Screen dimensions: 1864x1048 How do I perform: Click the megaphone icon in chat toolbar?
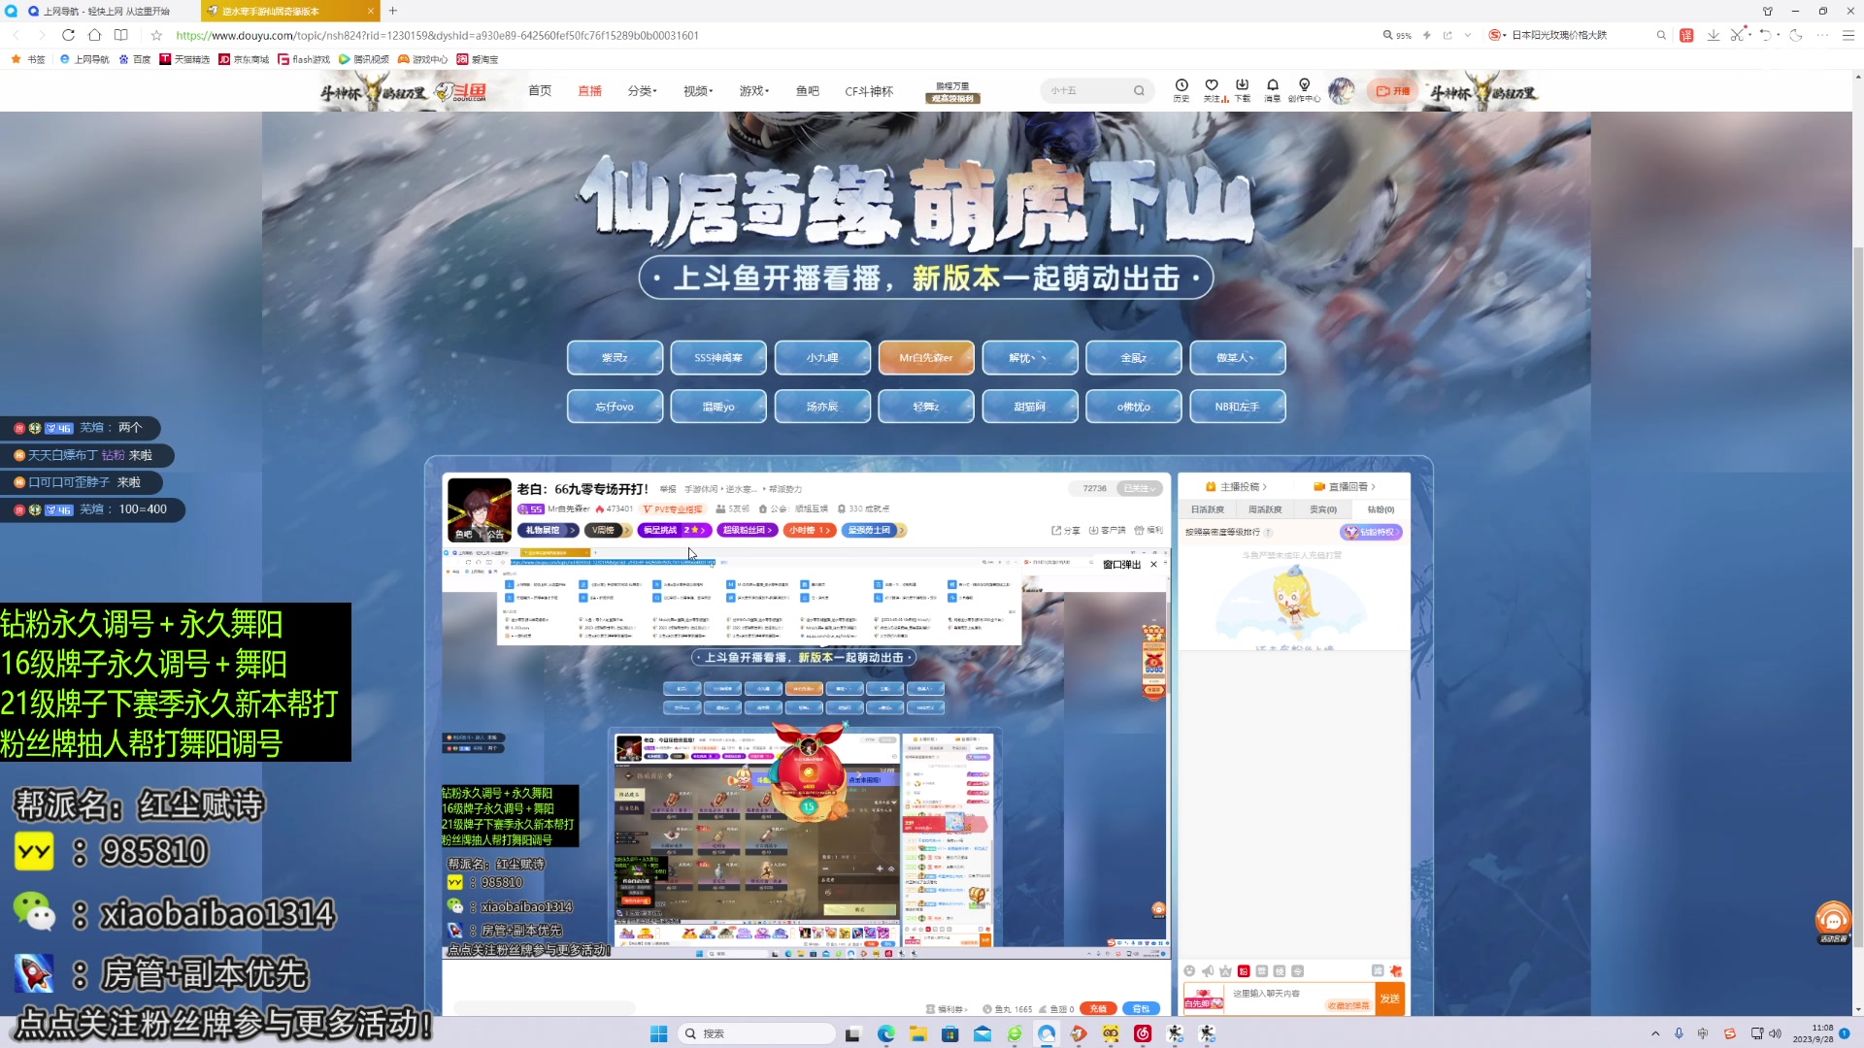click(x=1208, y=971)
